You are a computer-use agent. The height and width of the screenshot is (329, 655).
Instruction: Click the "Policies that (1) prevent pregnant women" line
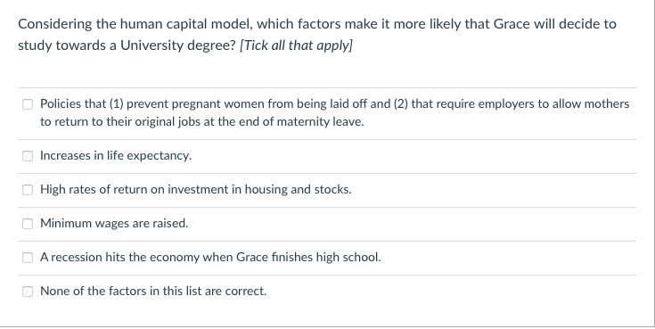click(334, 103)
